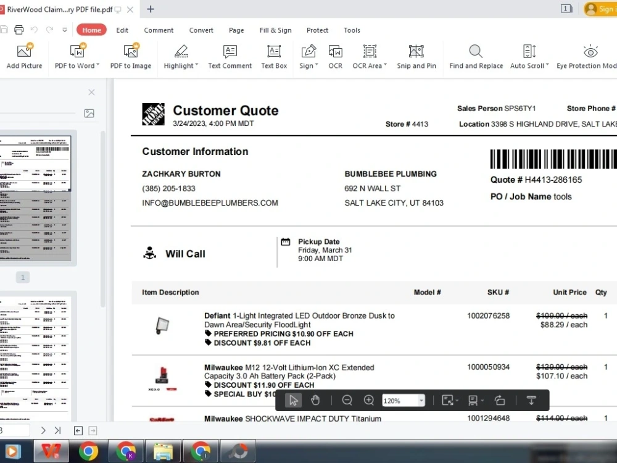This screenshot has width=617, height=463.
Task: Open the PDF to Image converter
Action: [131, 56]
